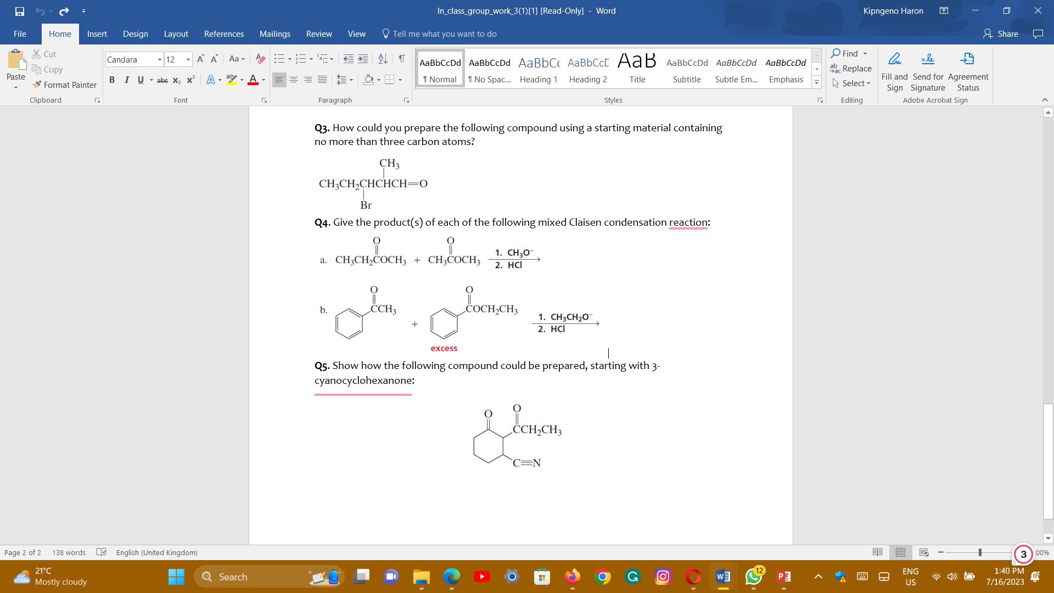
Task: Click English (United Kingdom) language indicator
Action: pyautogui.click(x=157, y=552)
